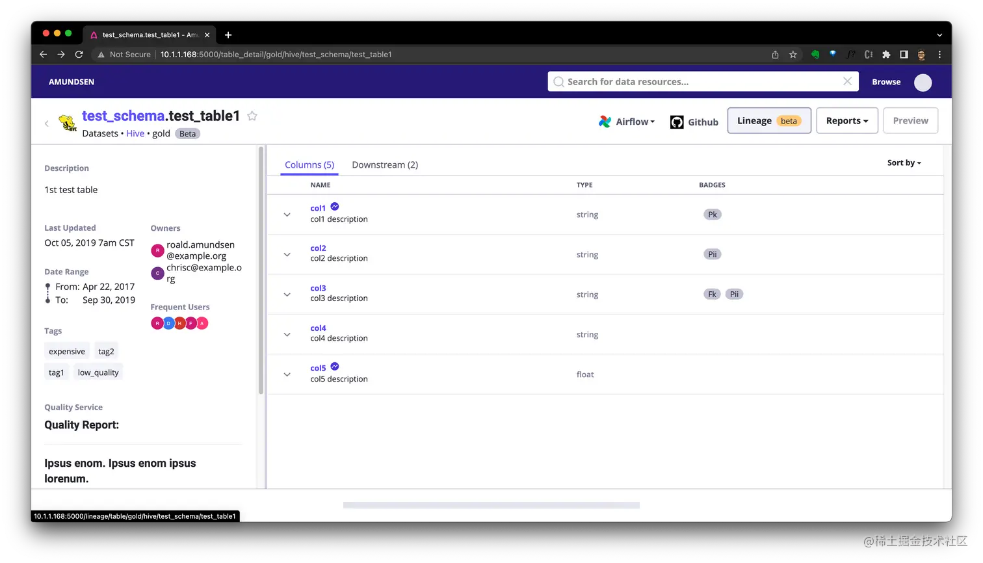This screenshot has width=983, height=563.
Task: Open the Sort by dropdown
Action: [x=904, y=163]
